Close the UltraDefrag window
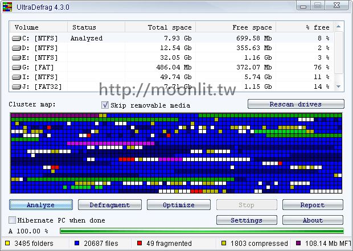The width and height of the screenshot is (353, 251). point(337,6)
